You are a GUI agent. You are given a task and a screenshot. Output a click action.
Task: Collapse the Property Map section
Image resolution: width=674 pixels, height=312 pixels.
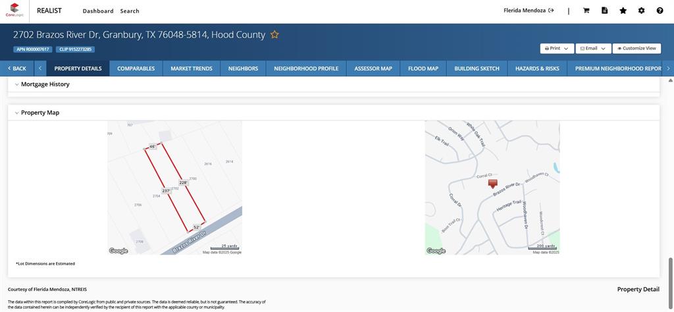point(17,113)
